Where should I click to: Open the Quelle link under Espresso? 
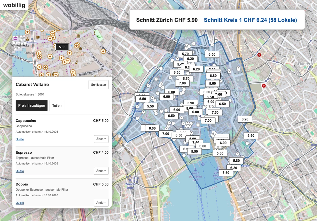click(x=20, y=171)
